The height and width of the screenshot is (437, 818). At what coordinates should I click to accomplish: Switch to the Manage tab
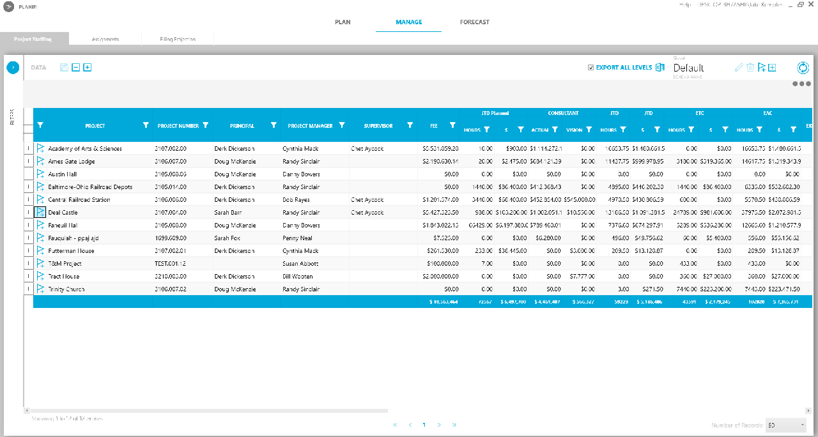(x=408, y=22)
